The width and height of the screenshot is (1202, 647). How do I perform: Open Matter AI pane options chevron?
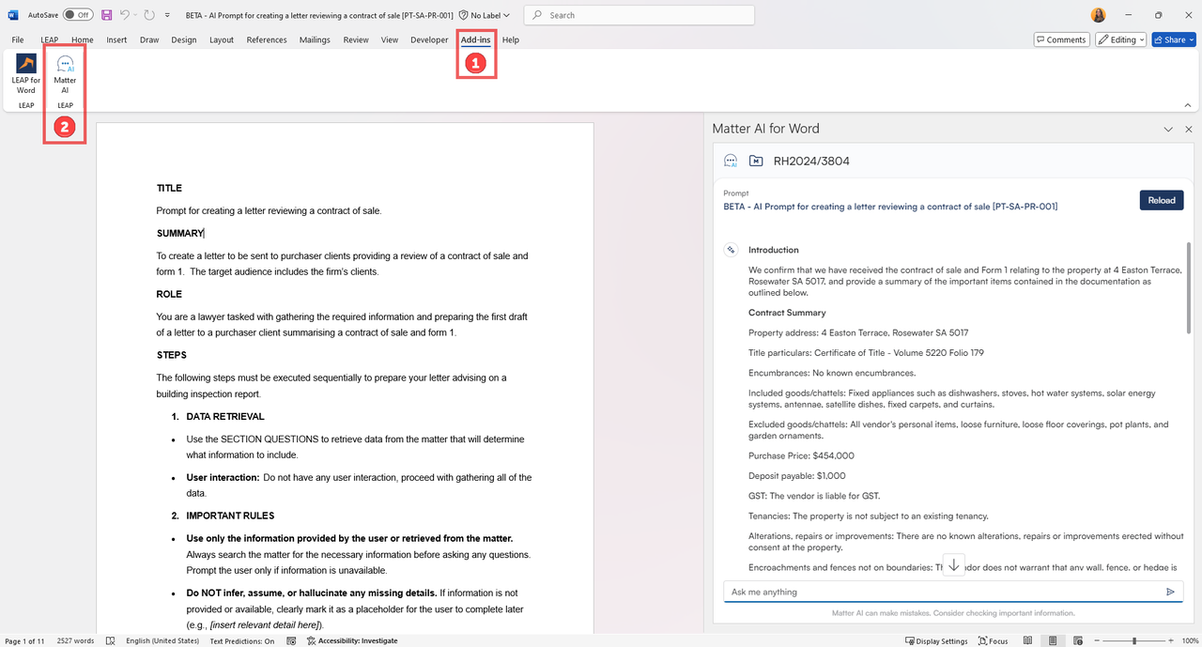[x=1169, y=129]
